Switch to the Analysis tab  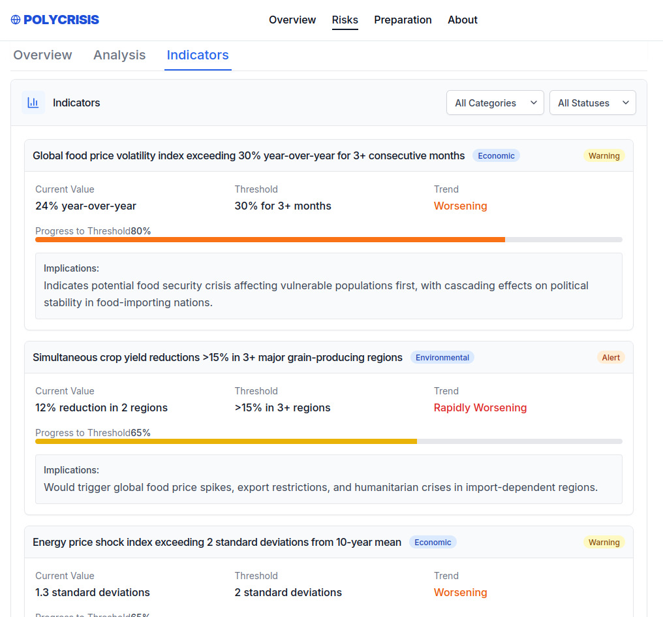(x=119, y=55)
